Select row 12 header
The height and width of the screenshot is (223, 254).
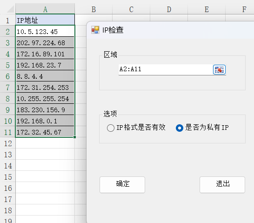(8, 143)
